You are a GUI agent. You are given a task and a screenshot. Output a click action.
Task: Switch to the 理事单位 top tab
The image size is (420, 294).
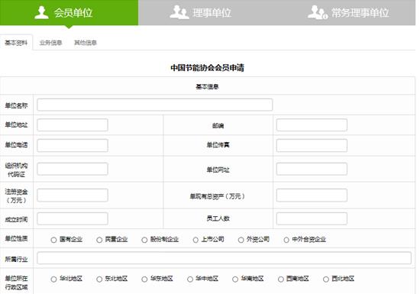point(207,12)
